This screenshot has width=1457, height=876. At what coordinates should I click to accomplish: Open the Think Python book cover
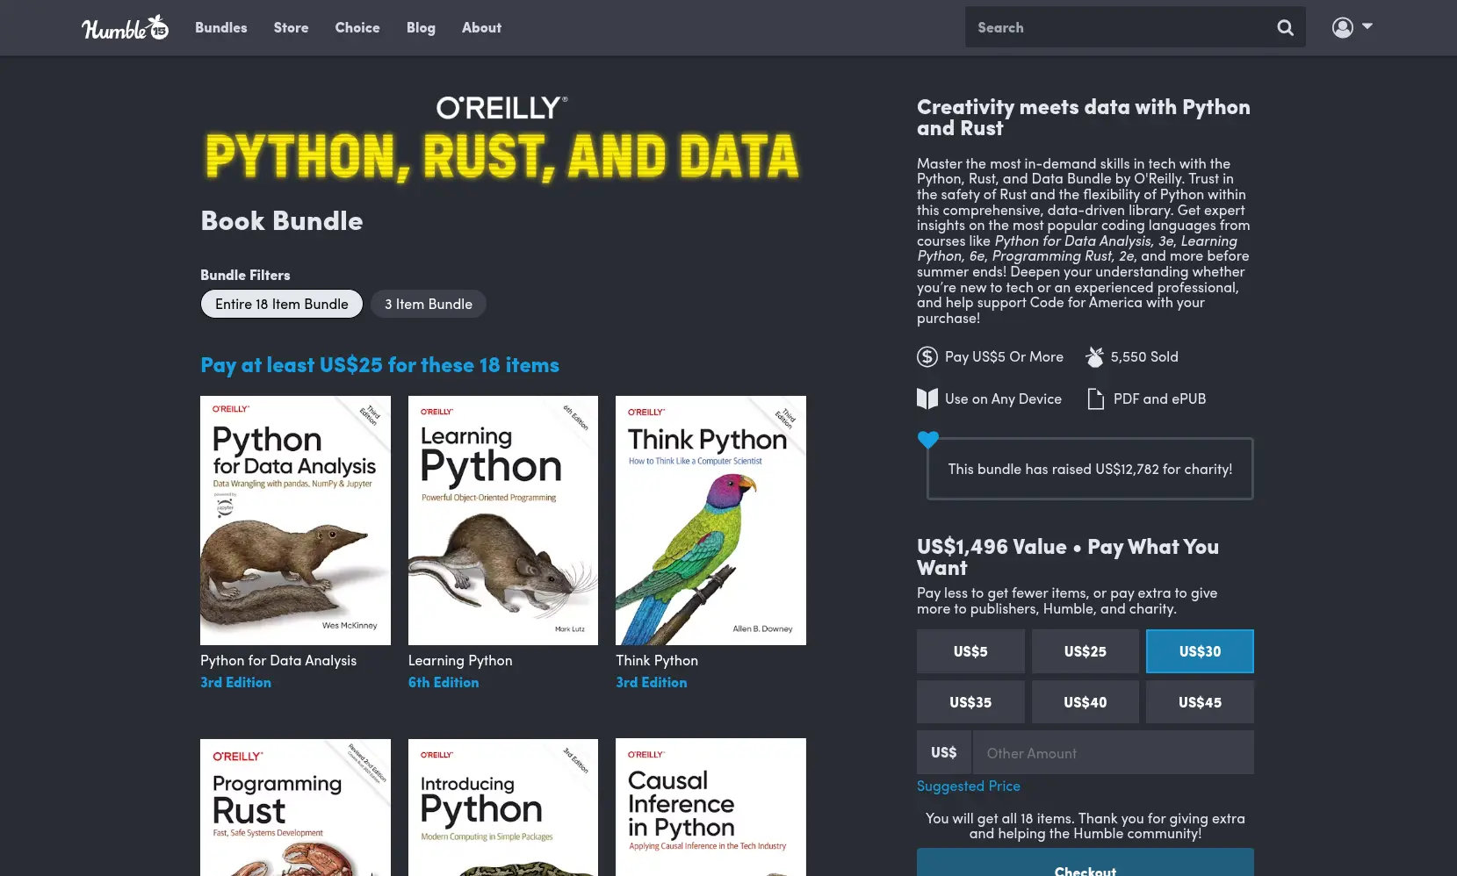(x=710, y=521)
